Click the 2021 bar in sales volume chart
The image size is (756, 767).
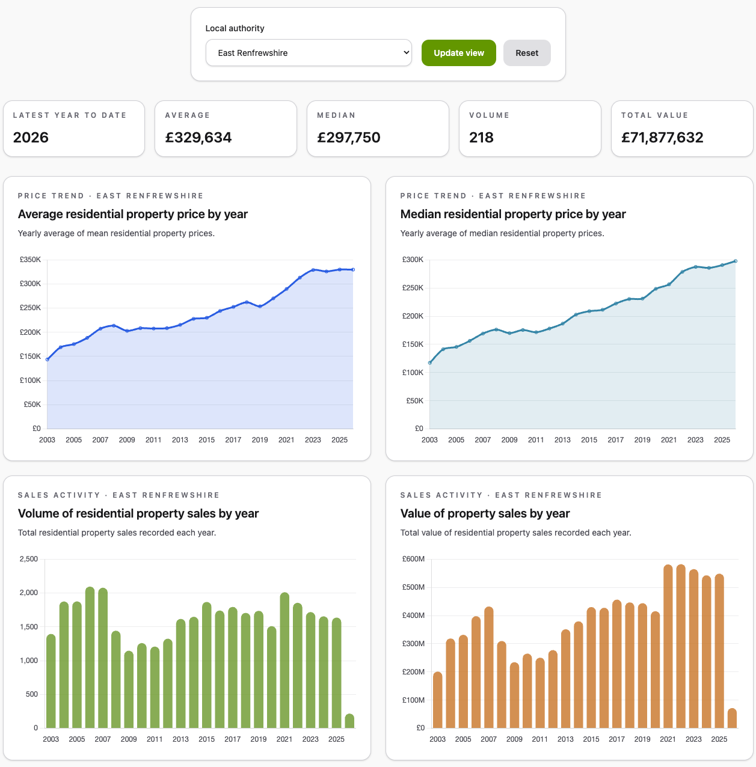tap(284, 660)
